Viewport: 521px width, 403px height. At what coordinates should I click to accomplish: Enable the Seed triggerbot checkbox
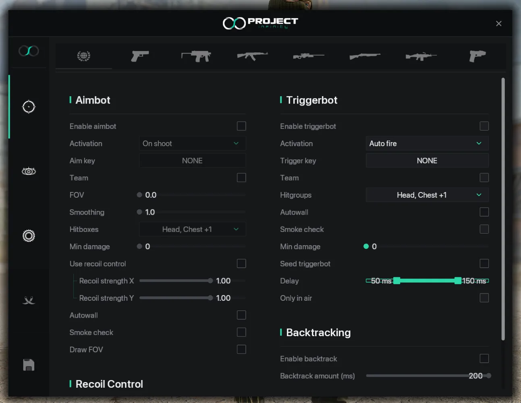tap(484, 263)
